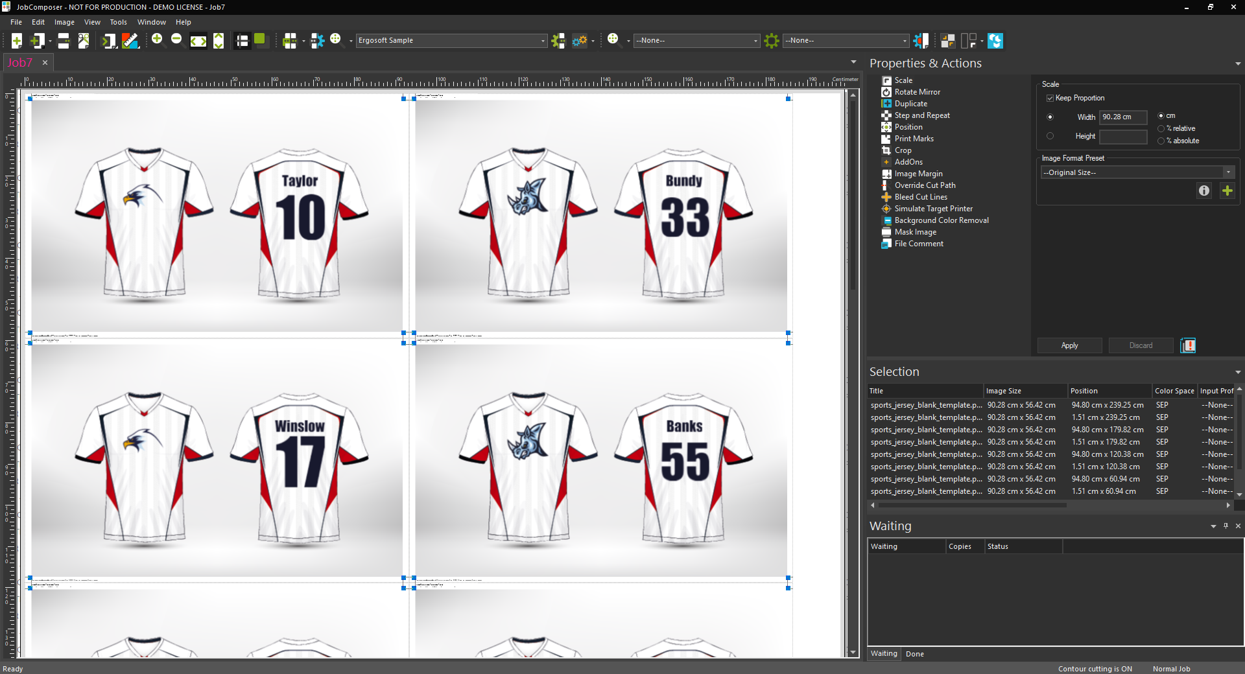Viewport: 1245px width, 674px height.
Task: Click the page layout view icon
Action: click(242, 41)
